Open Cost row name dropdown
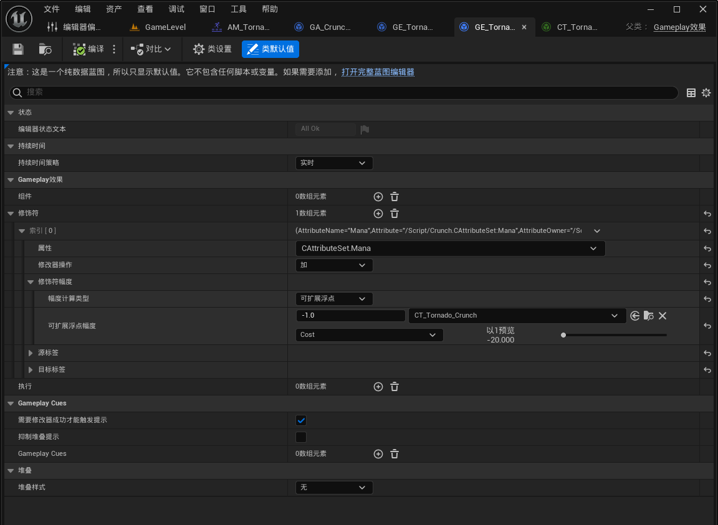 coord(369,335)
